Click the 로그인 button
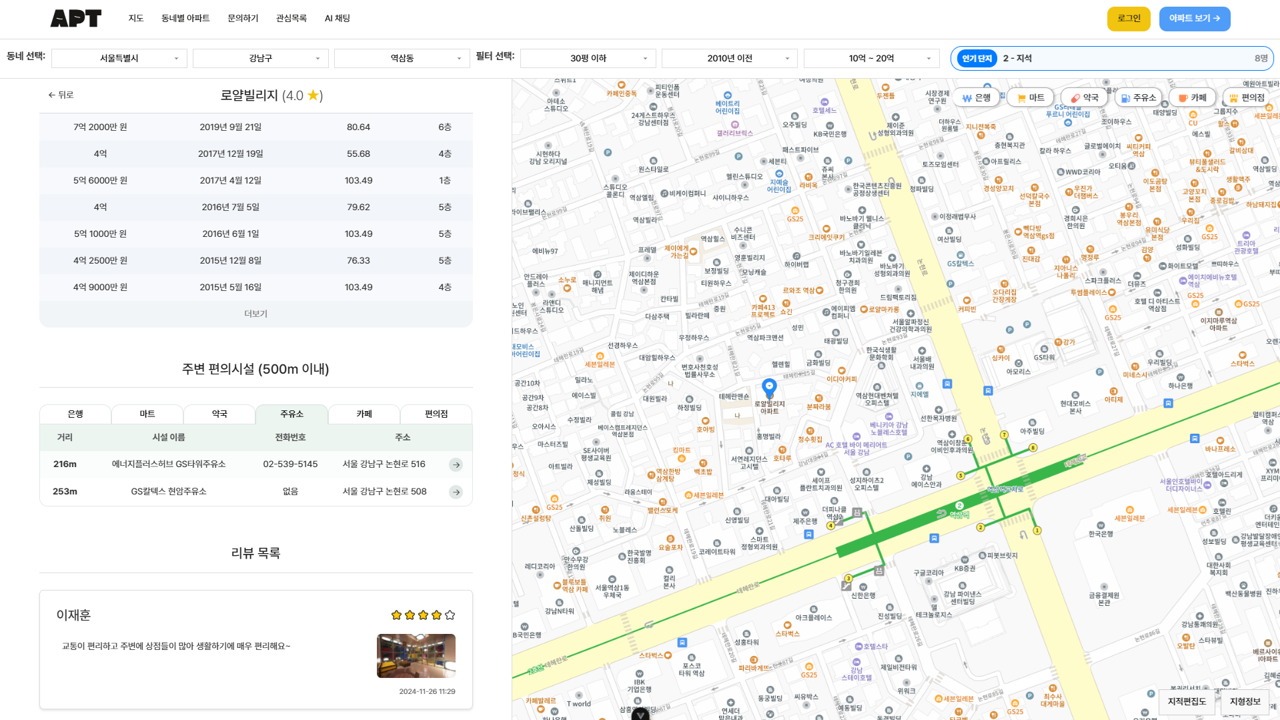This screenshot has height=720, width=1280. [1129, 19]
